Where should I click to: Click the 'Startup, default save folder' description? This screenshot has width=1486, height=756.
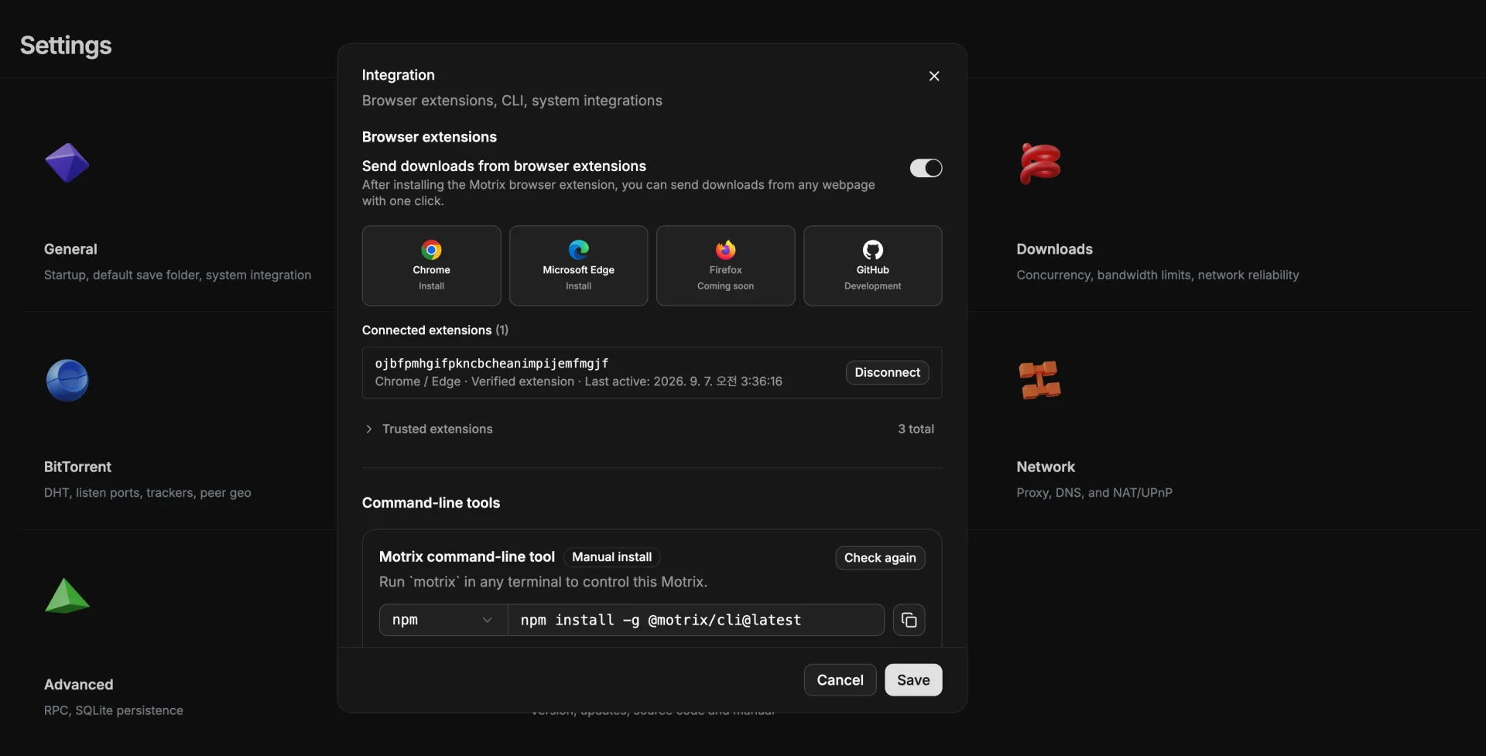click(177, 275)
